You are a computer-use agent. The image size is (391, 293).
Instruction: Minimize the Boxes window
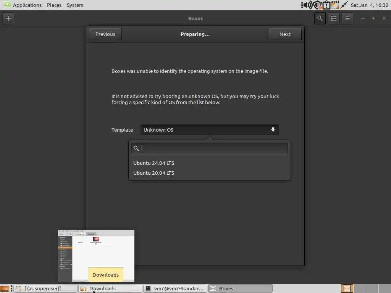pos(363,18)
